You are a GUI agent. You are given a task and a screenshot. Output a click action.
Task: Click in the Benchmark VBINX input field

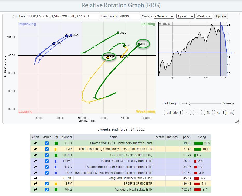[x=129, y=16]
